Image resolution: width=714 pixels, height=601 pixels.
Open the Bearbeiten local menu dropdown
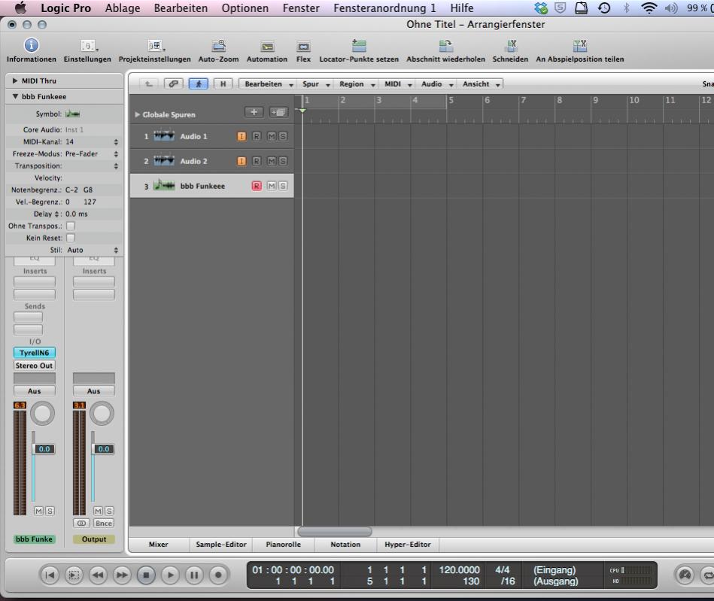(x=268, y=83)
